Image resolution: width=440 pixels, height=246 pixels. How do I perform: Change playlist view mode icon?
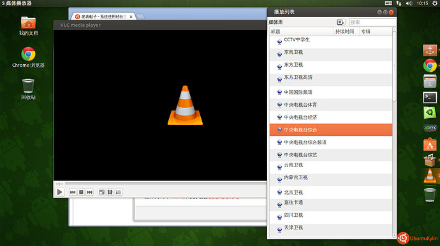[x=340, y=22]
